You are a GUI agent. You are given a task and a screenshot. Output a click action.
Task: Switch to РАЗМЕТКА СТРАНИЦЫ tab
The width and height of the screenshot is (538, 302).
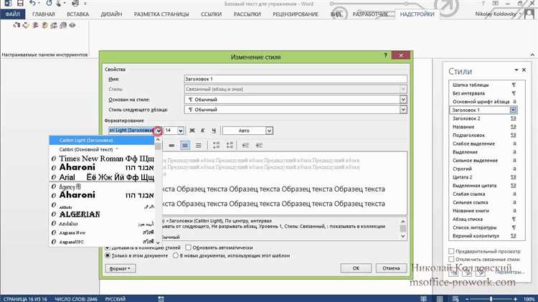[161, 14]
